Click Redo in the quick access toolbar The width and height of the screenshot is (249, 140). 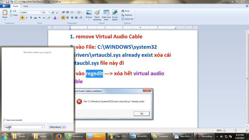16,2
